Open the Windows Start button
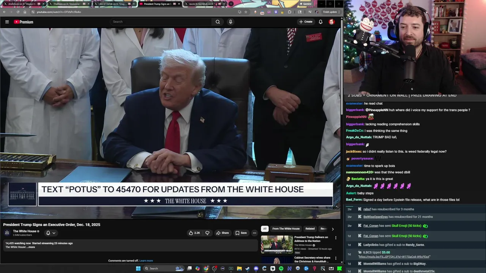Viewport: 486px width, 273px height. tap(138, 268)
